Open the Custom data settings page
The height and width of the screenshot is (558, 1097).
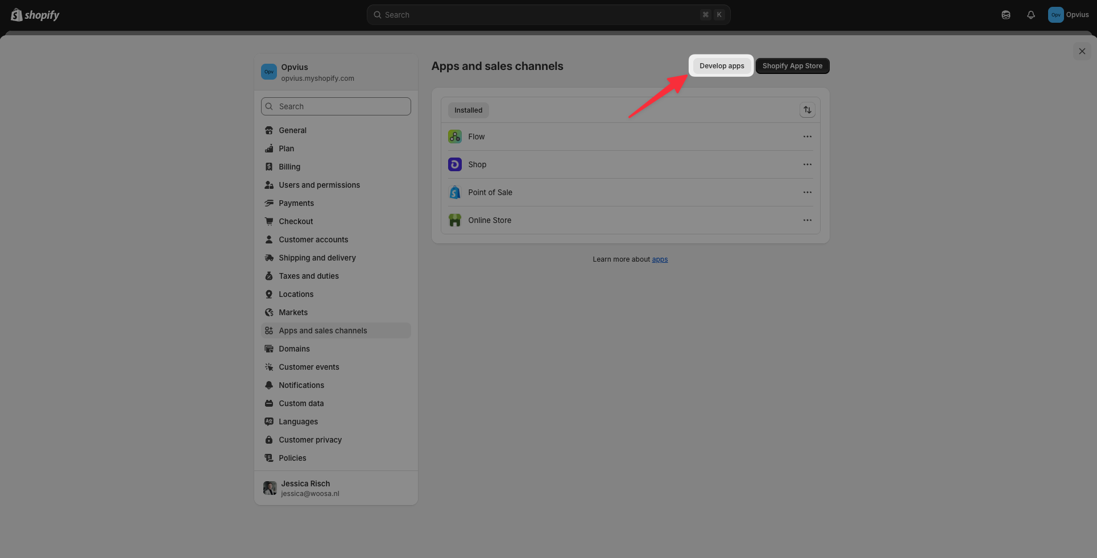click(336, 403)
